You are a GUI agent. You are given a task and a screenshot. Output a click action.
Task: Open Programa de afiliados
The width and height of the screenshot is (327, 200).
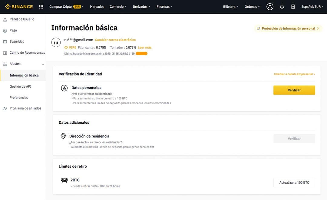(x=25, y=108)
